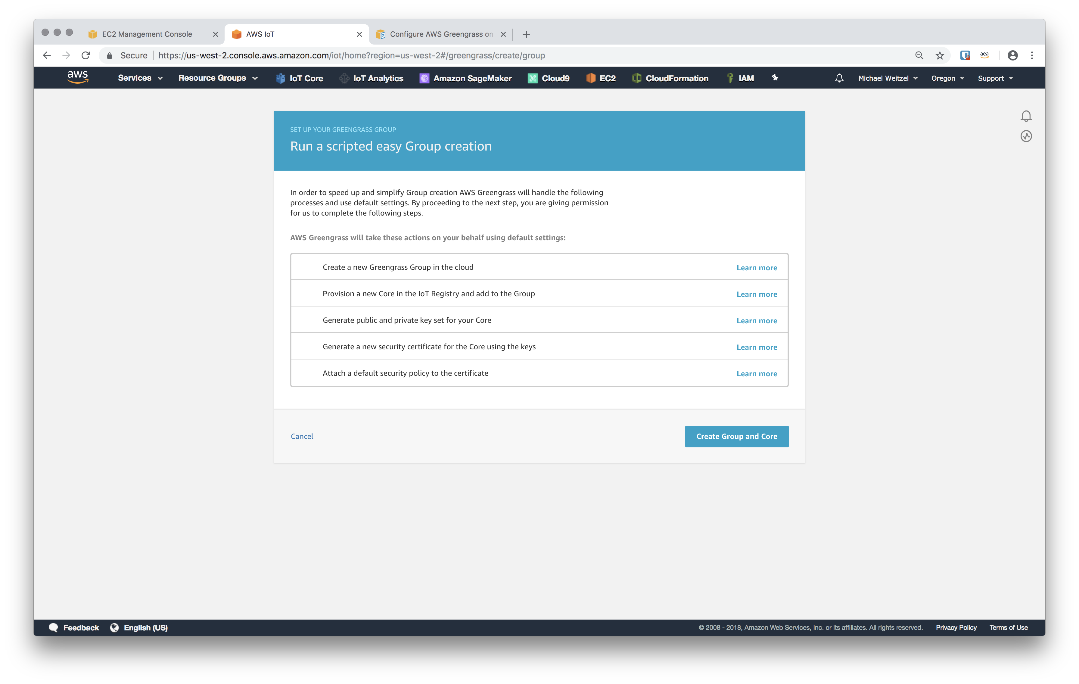1079x684 pixels.
Task: Open Cloud9 shortcut
Action: coord(549,78)
